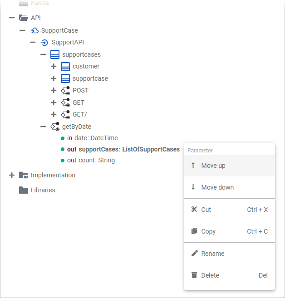Collapse the API folder node
Screen dimensions: 285x298
(12, 18)
